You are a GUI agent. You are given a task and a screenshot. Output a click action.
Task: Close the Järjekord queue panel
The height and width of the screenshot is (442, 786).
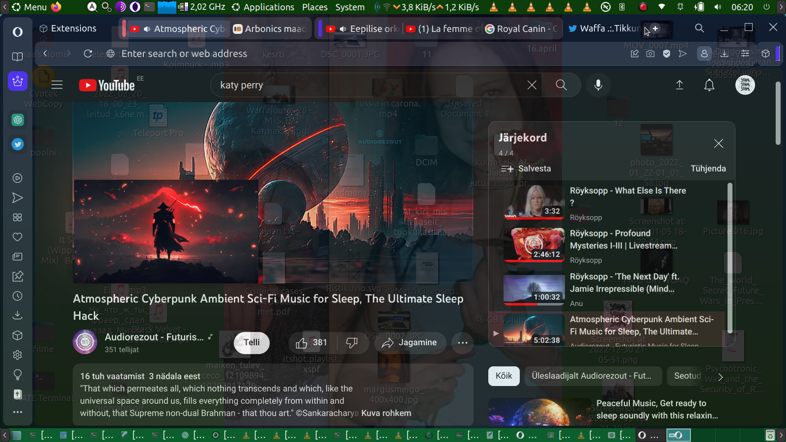pyautogui.click(x=719, y=143)
